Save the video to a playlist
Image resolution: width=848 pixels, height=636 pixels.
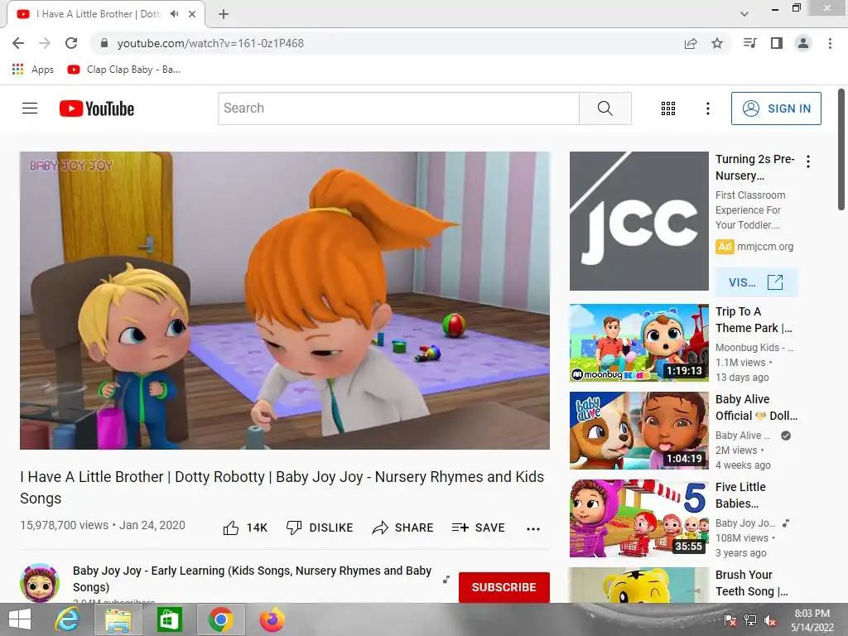tap(479, 528)
